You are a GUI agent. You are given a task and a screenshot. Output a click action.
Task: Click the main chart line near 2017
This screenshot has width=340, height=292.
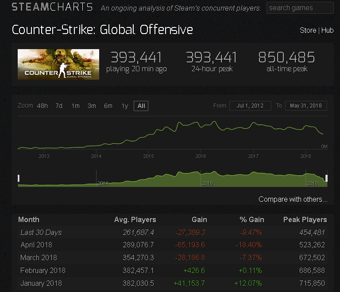[x=253, y=125]
